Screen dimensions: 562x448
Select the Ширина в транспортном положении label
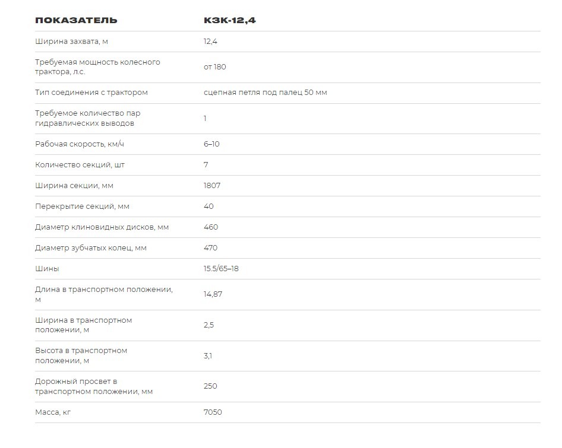83,325
